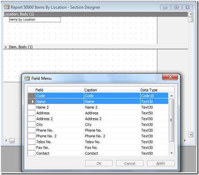
Task: Select the City field cell
Action: pos(60,124)
